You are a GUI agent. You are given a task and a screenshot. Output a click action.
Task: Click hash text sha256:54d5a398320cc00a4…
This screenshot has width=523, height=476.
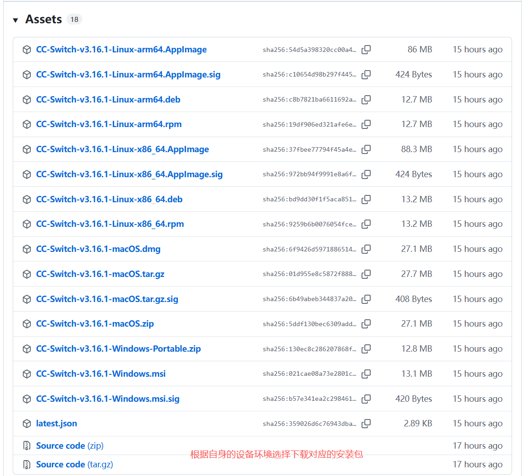(309, 50)
